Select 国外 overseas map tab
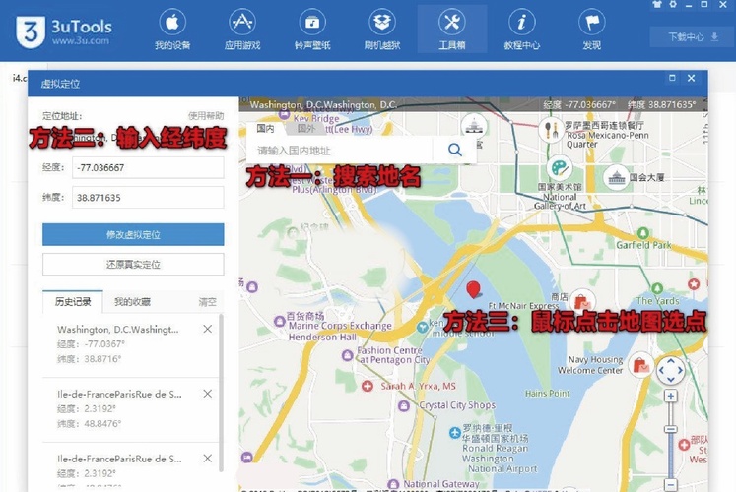The height and width of the screenshot is (492, 736). [306, 128]
